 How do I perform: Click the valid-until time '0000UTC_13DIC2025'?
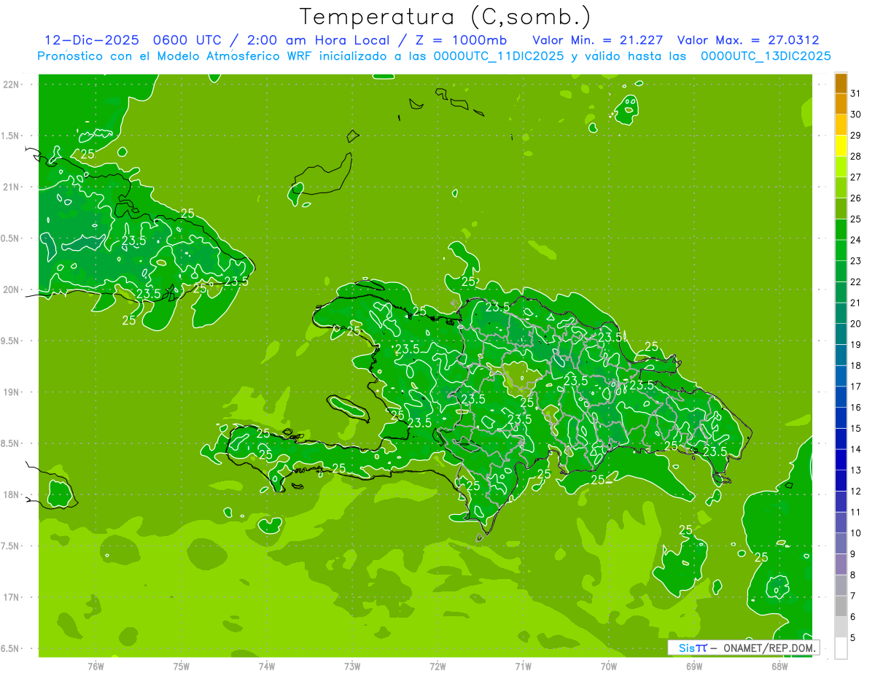coord(766,56)
